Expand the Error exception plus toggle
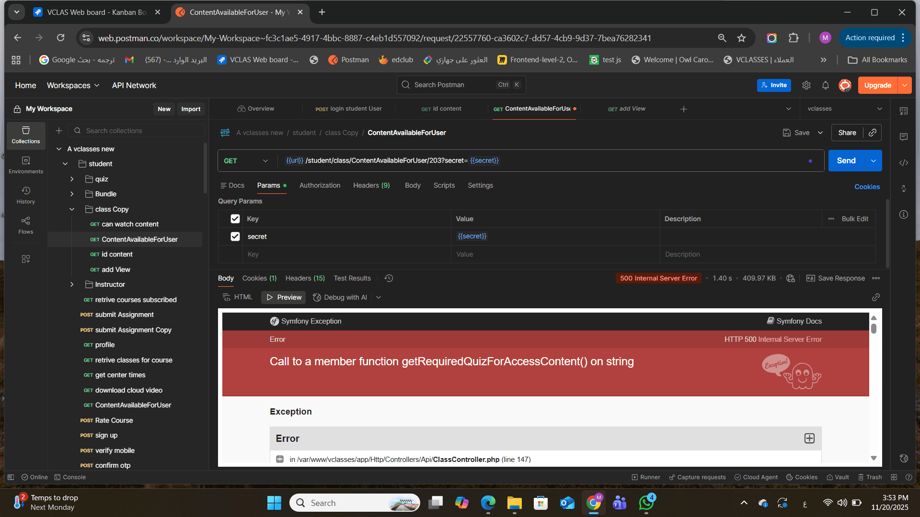This screenshot has height=517, width=920. [809, 438]
